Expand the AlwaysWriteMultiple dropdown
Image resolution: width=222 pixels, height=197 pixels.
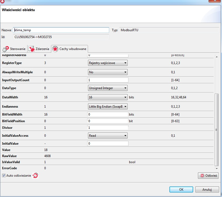(x=108, y=72)
